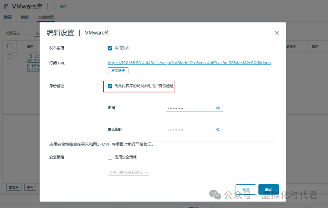
Task: Click the 管理列 button
Action: [14, 187]
